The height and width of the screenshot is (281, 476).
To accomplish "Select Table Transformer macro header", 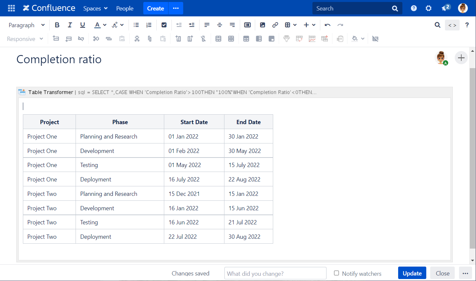I will [234, 92].
